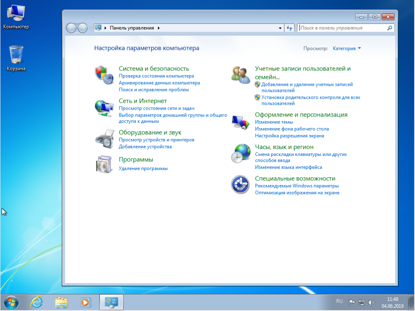
Task: Click Рекомендуемые Windows параметры link
Action: coord(297,186)
